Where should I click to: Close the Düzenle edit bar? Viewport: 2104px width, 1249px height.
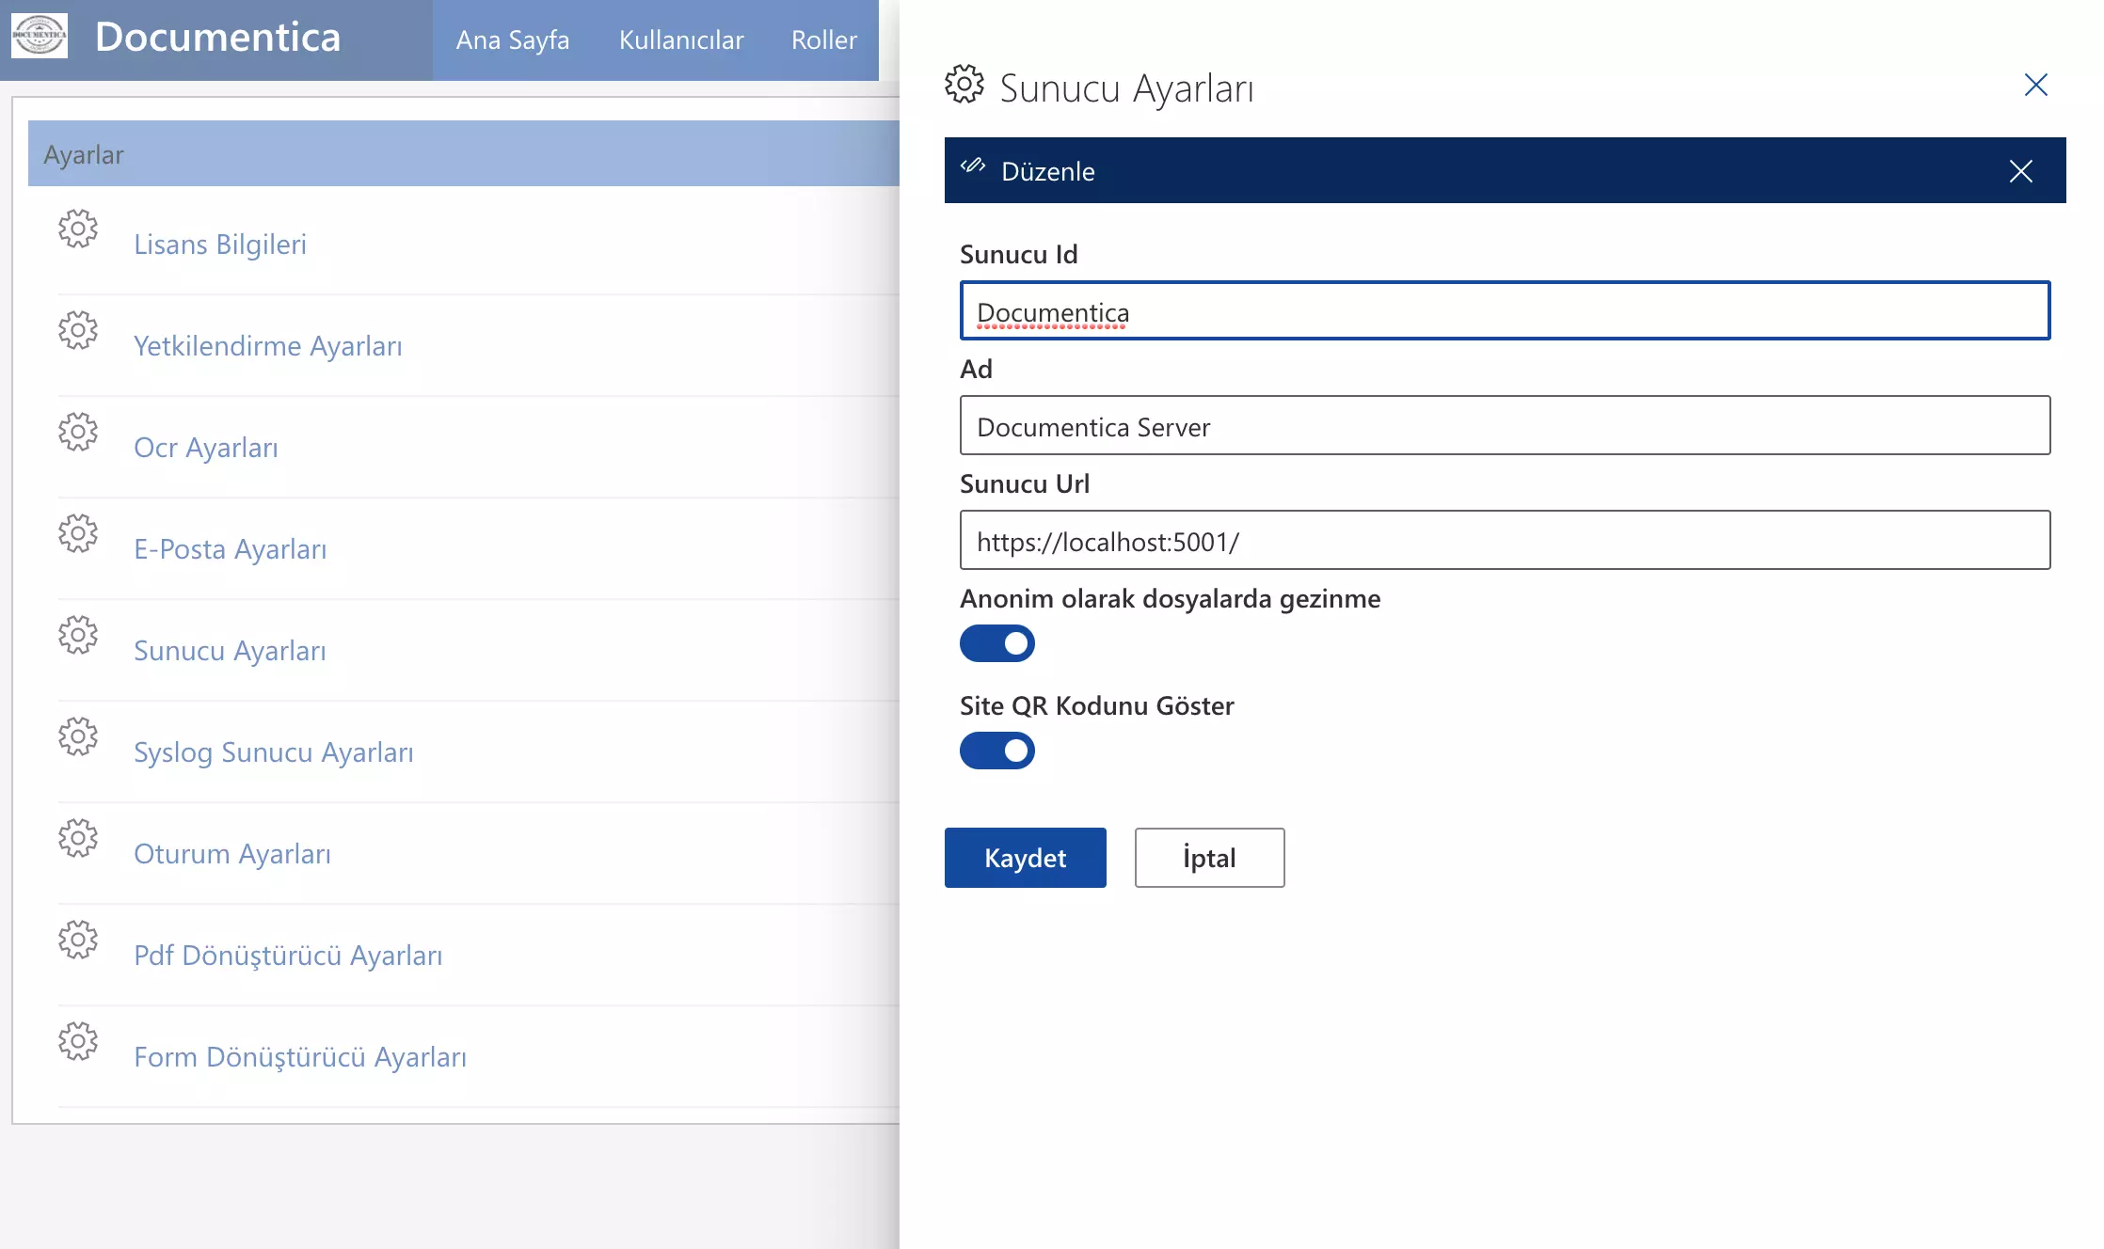pos(2021,171)
